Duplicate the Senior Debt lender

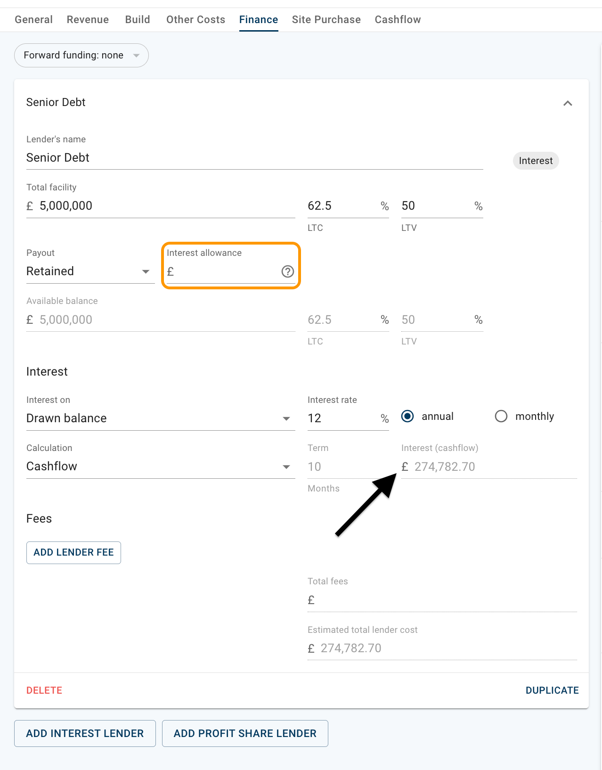(x=552, y=690)
